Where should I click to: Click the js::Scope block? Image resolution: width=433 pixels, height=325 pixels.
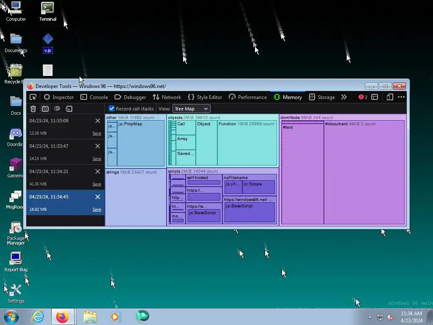[x=258, y=187]
